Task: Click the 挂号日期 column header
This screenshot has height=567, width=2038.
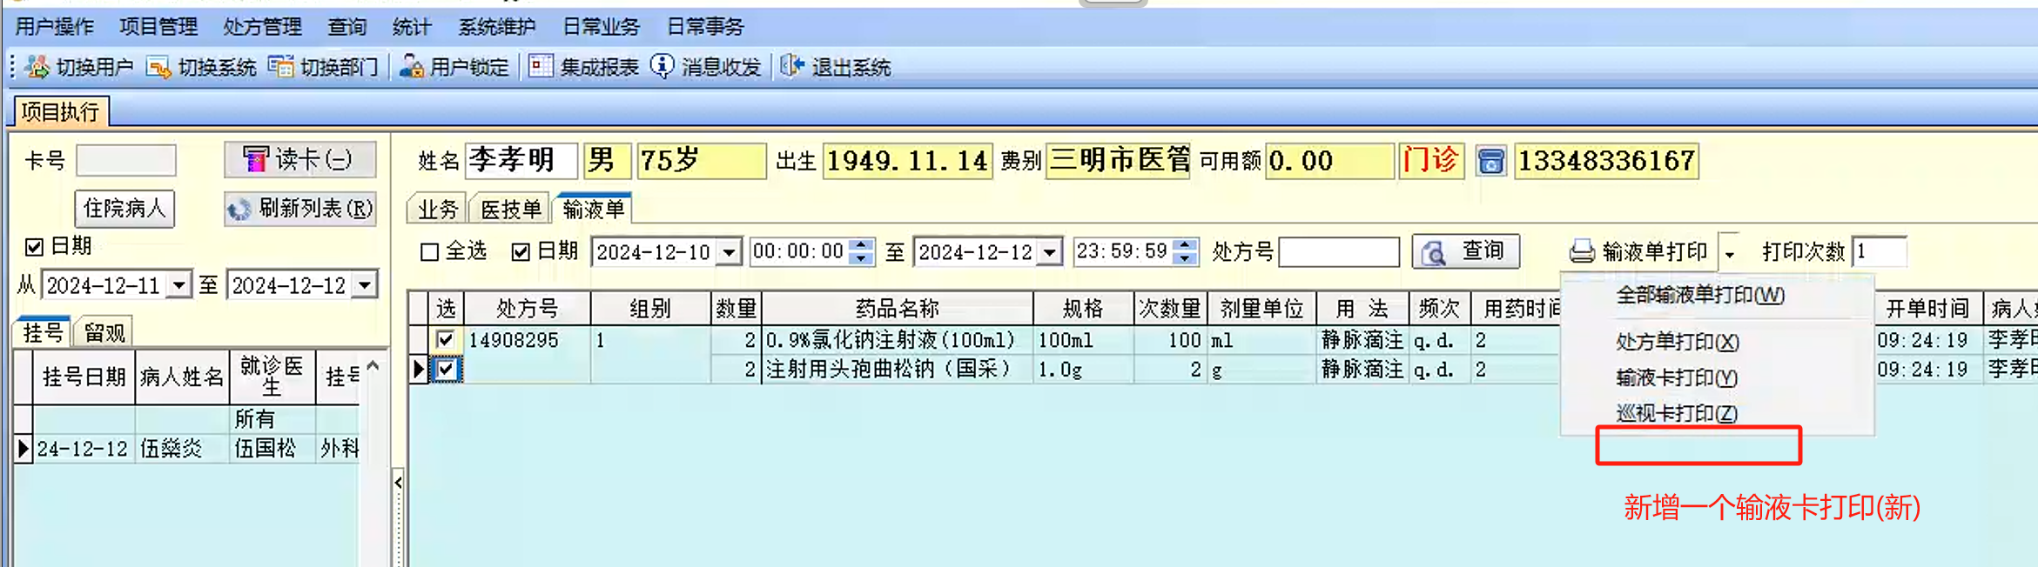Action: coord(84,377)
